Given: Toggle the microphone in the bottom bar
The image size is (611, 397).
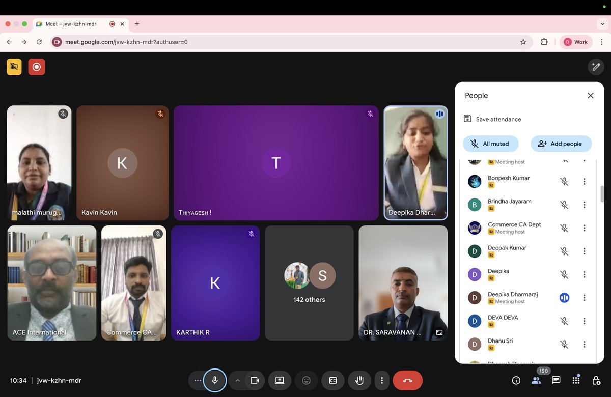Looking at the screenshot, I should 215,380.
